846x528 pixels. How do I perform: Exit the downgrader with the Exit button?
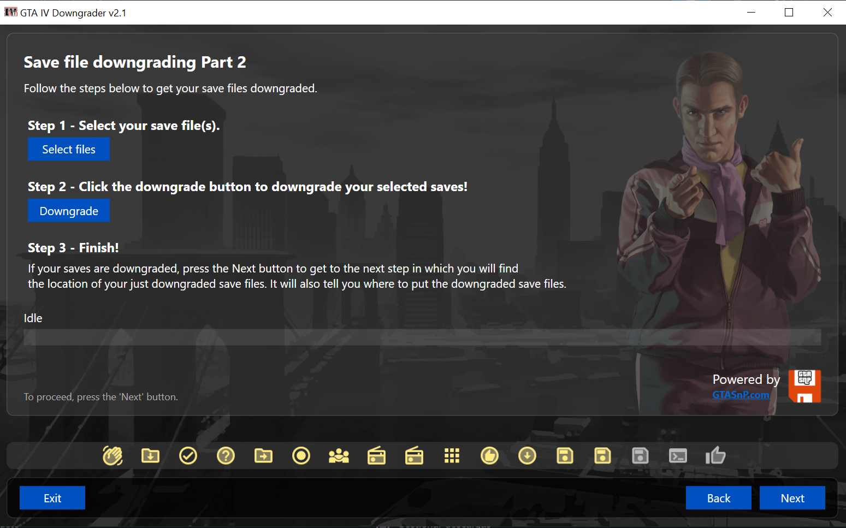pos(52,498)
